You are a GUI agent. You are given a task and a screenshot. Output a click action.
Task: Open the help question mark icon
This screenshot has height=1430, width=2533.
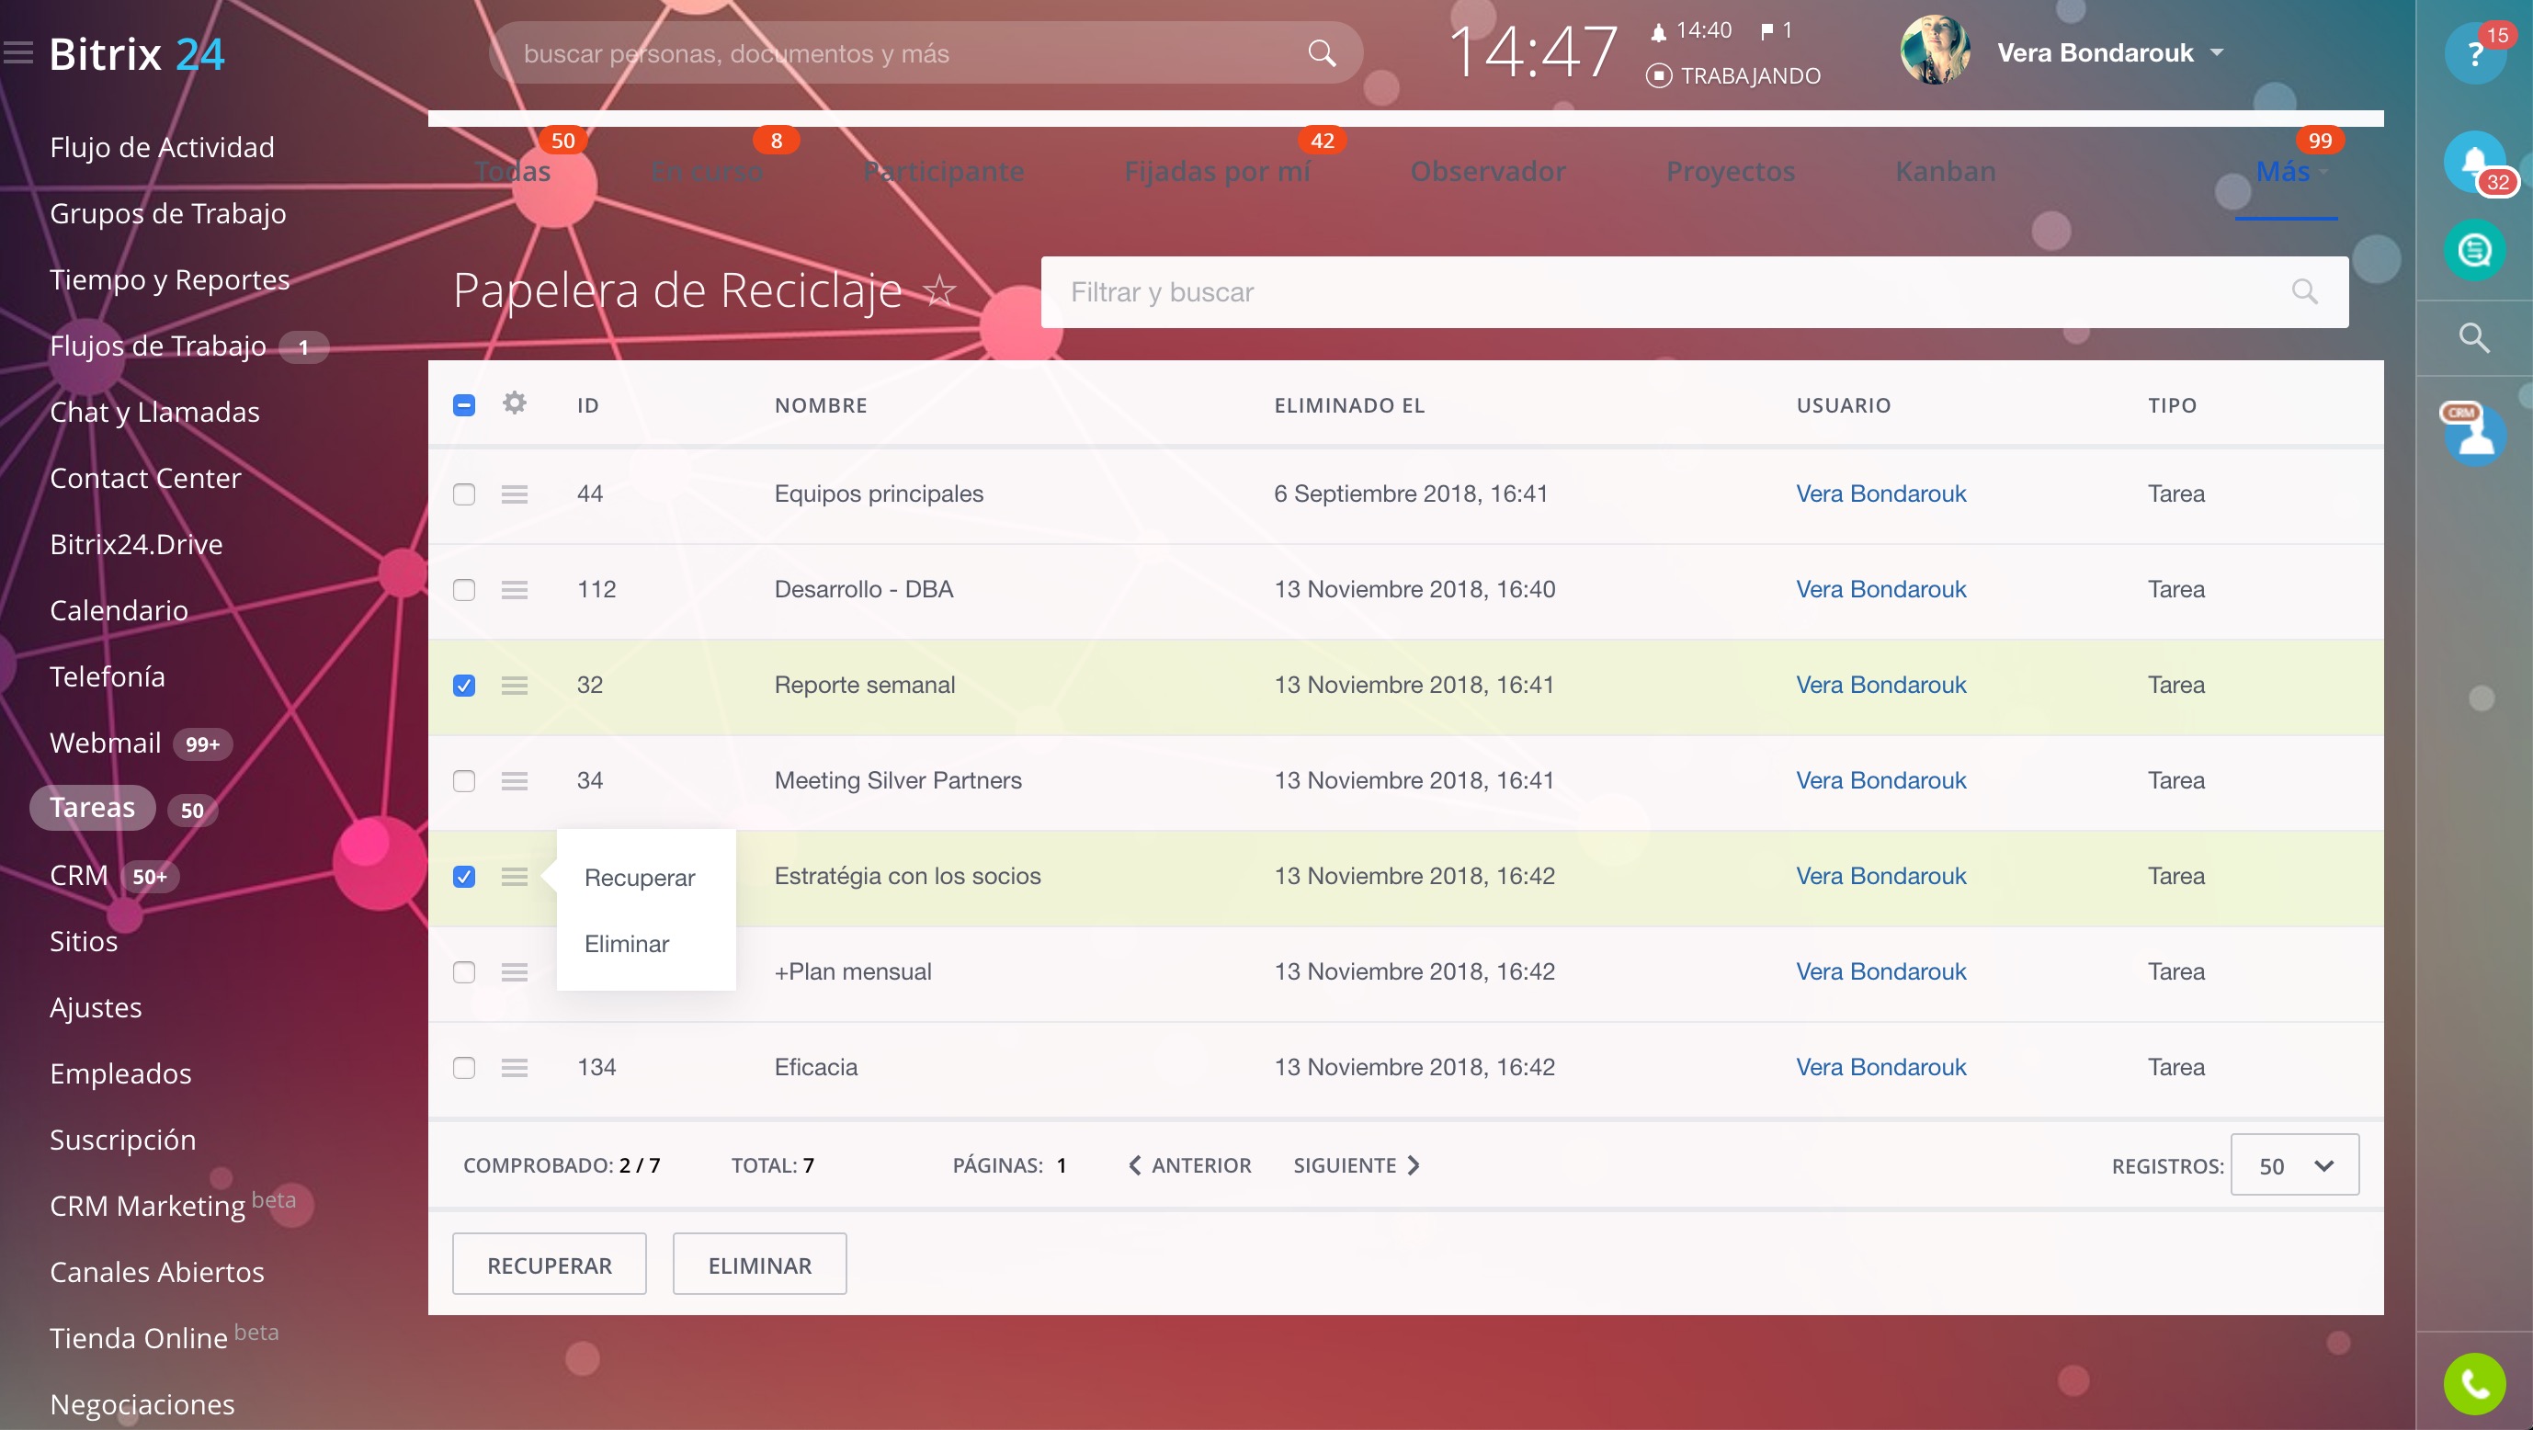click(x=2474, y=54)
